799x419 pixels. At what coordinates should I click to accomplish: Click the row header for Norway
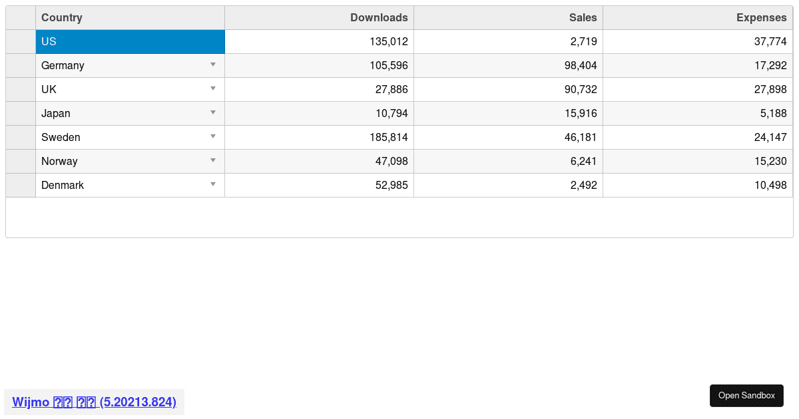21,161
